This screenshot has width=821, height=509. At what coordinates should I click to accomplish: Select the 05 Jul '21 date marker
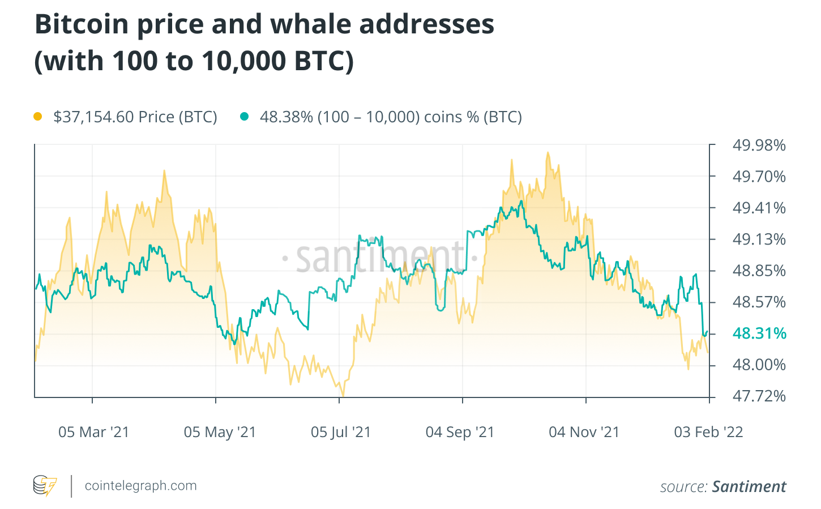tap(341, 433)
